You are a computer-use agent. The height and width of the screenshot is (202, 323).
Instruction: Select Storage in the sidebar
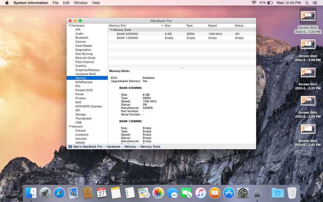[80, 114]
